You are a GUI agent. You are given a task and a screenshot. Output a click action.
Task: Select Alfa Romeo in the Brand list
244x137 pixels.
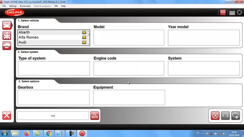click(52, 37)
